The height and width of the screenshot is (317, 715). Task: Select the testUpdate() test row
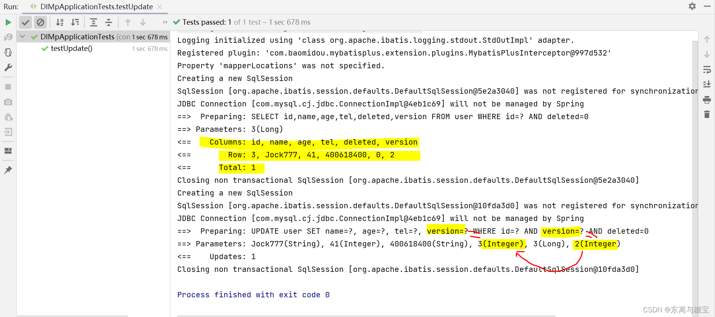[94, 49]
